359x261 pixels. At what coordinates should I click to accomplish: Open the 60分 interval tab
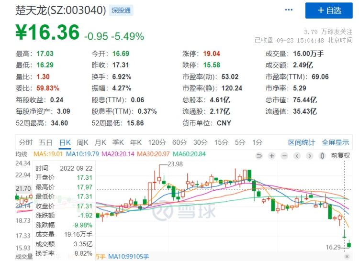tap(179, 142)
